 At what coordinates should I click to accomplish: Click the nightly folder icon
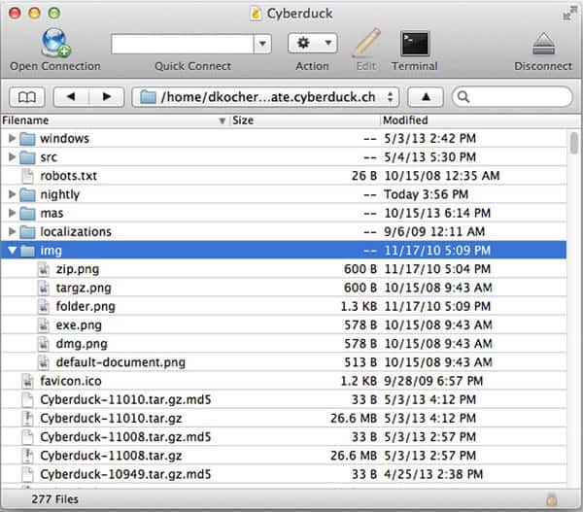point(27,194)
